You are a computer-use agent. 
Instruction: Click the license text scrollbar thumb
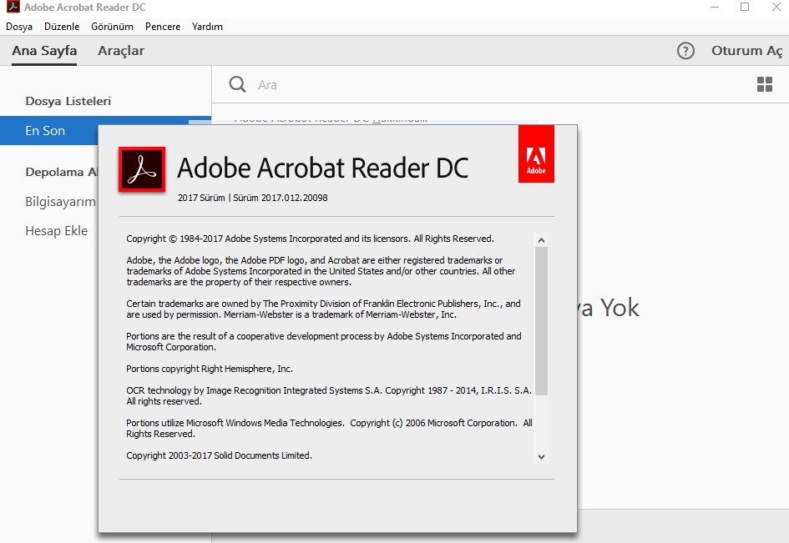click(x=541, y=321)
